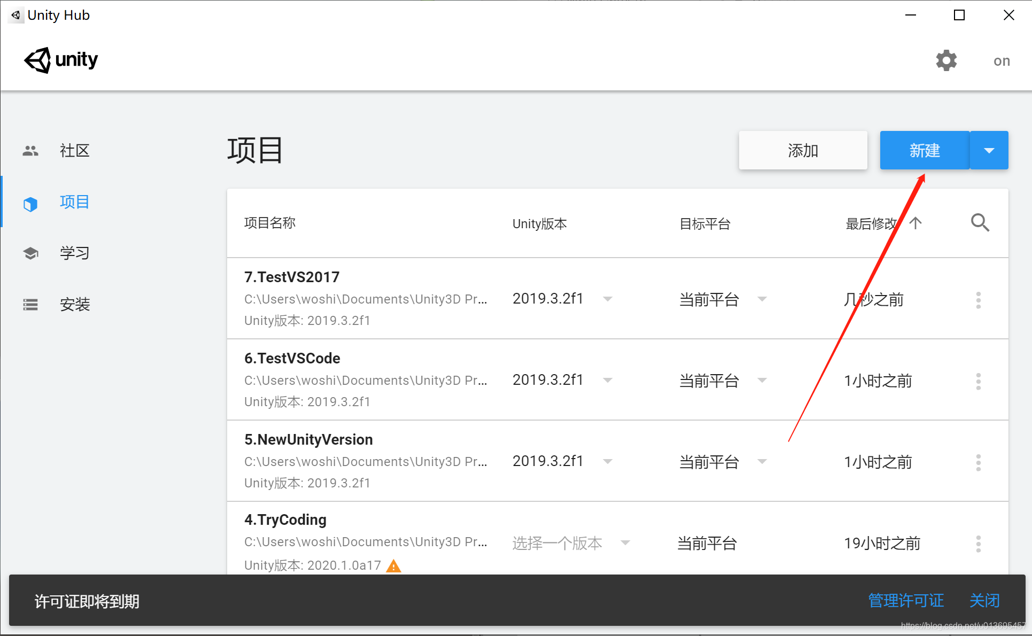Click the Unity logo in the header
Screen dimensions: 1032x636
click(61, 60)
